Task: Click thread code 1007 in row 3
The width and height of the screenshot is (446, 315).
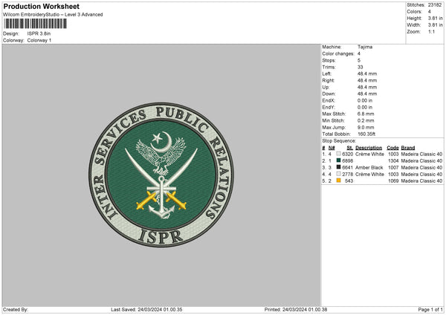Action: [393, 167]
